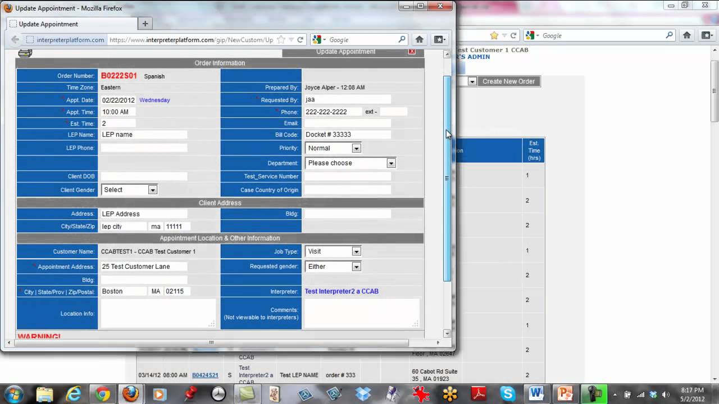Show hidden system tray icons arrow
The image size is (719, 404).
pos(615,394)
